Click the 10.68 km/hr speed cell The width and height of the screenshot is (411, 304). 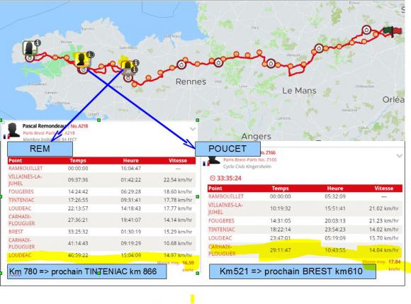(178, 243)
